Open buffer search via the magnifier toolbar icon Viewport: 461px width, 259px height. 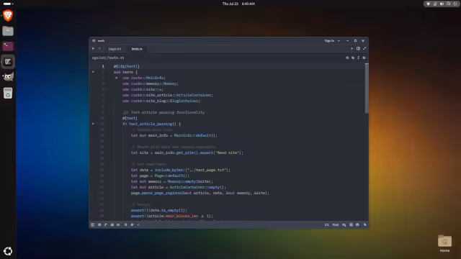347,58
